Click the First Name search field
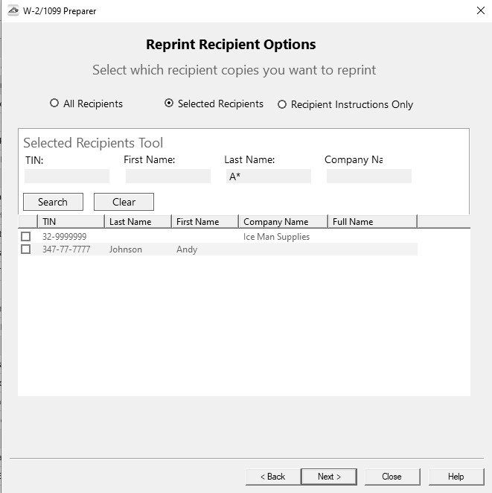Screen dimensions: 492x493 [167, 176]
